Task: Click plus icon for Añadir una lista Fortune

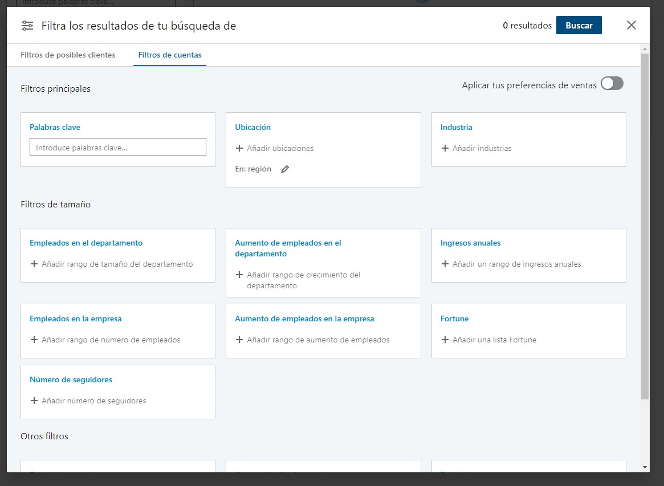Action: tap(445, 340)
